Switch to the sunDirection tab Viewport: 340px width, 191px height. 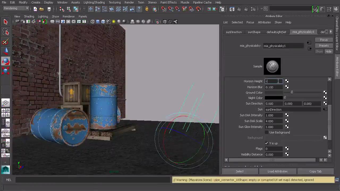pos(233,32)
